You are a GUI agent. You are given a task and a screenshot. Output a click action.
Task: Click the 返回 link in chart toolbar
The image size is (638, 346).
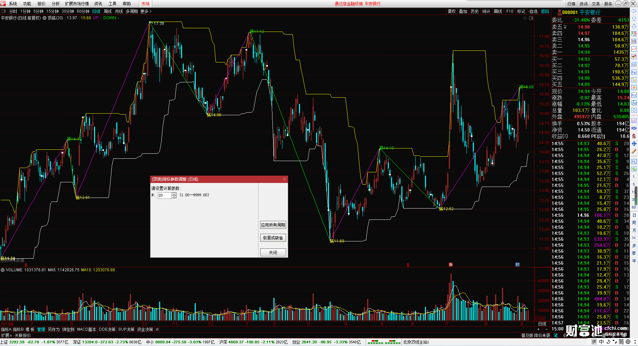coord(545,11)
